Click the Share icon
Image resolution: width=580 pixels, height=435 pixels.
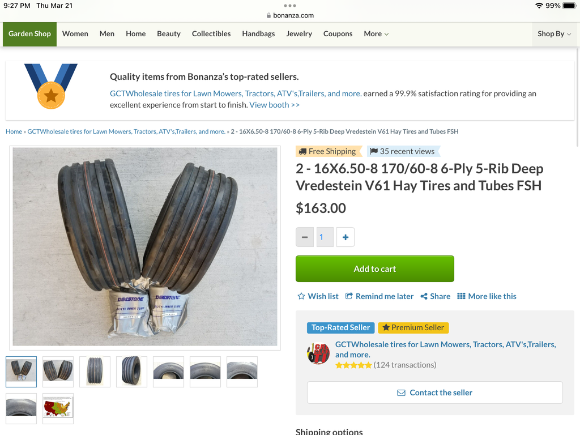[424, 296]
